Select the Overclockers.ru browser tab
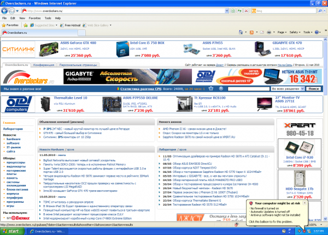Image resolution: width=328 pixels, height=235 pixels. 40,33
